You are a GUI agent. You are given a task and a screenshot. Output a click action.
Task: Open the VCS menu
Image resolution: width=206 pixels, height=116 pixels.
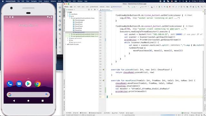pyautogui.click(x=74, y=1)
